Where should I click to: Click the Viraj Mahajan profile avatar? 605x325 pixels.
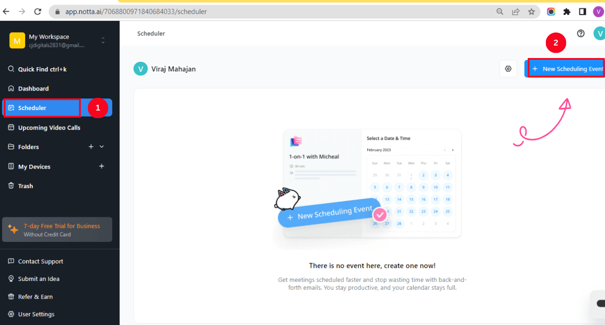click(141, 68)
